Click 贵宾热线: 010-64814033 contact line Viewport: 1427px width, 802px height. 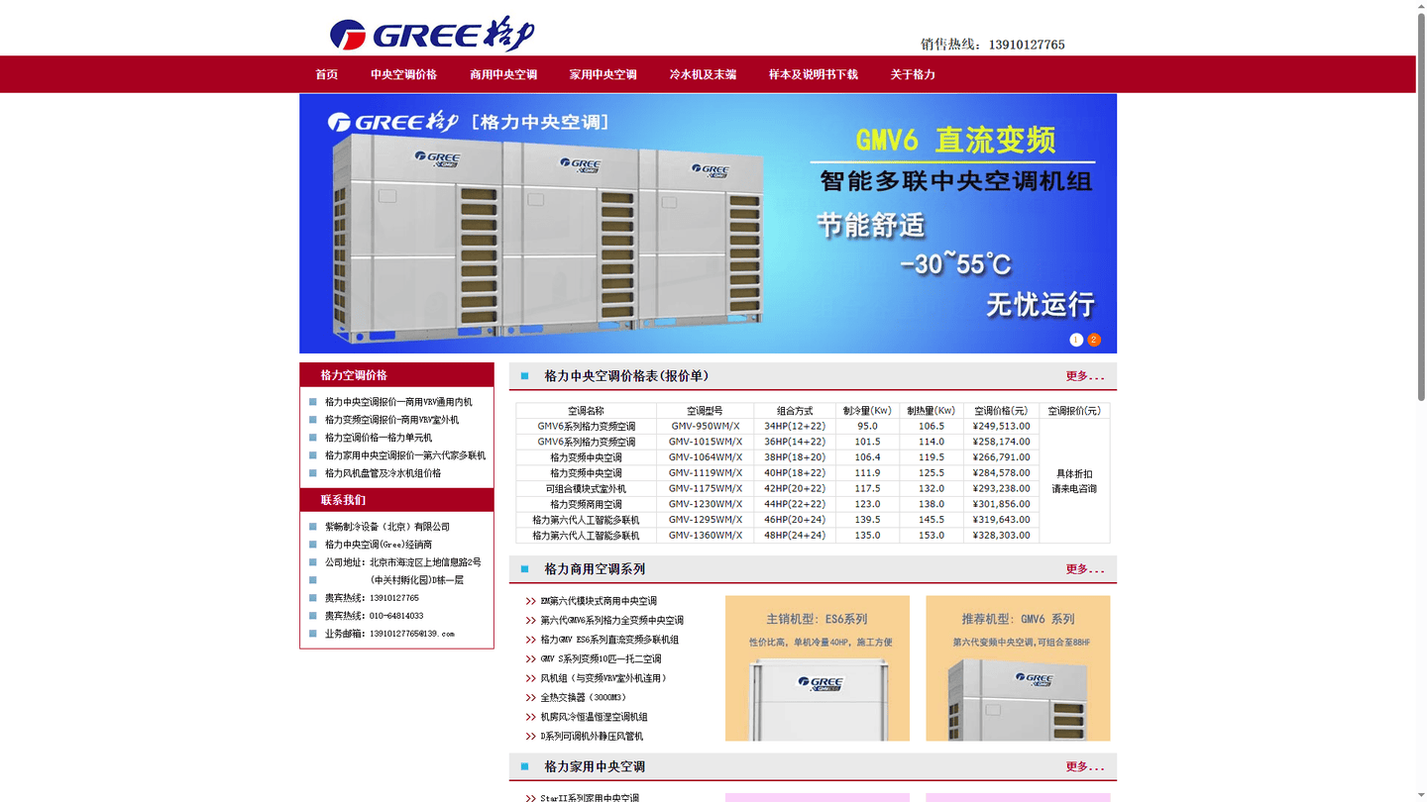click(x=374, y=616)
